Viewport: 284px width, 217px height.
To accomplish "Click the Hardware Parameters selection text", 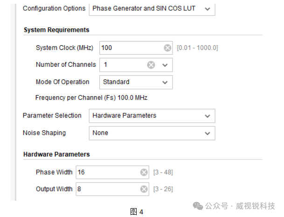I will click(124, 115).
